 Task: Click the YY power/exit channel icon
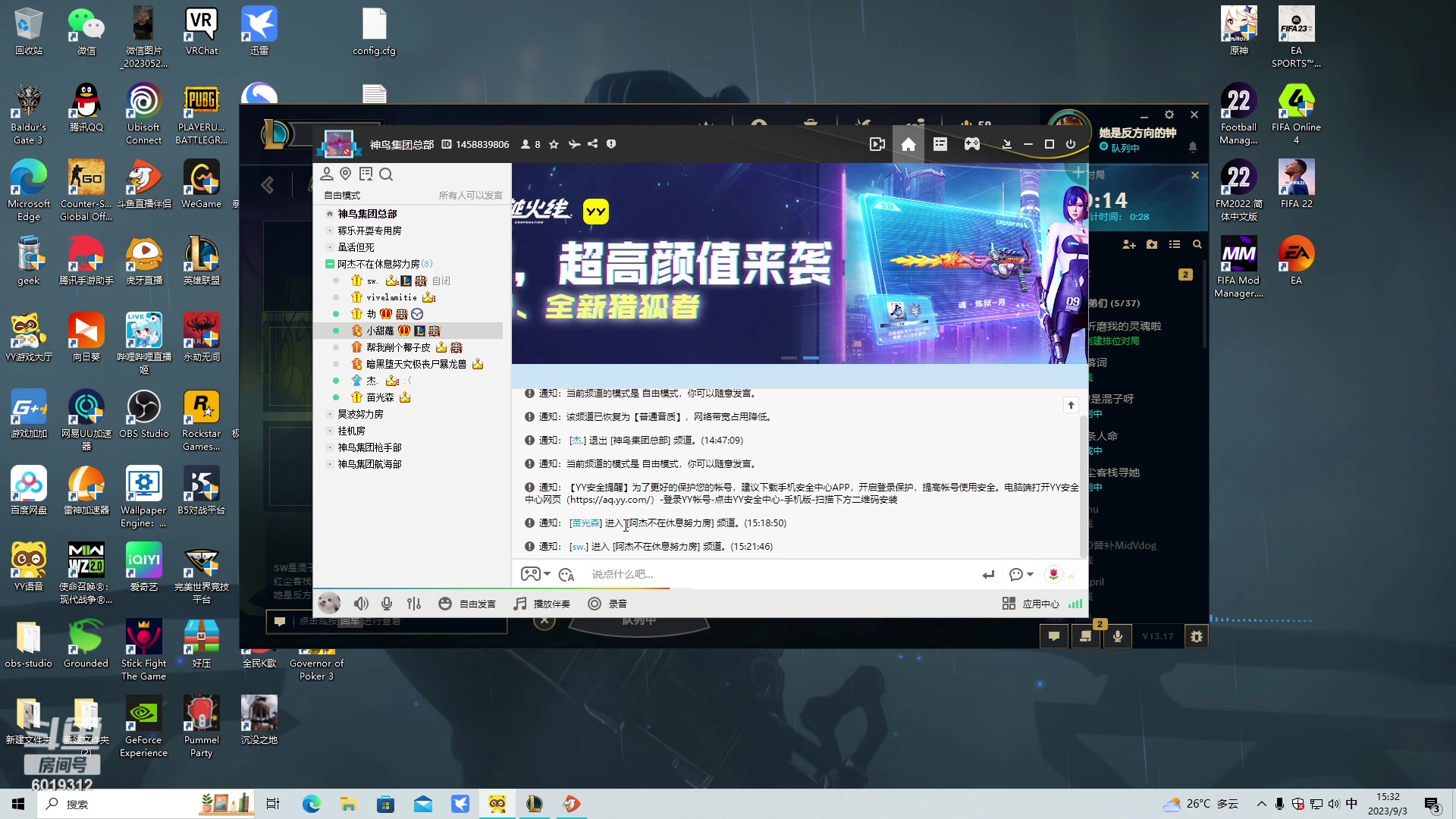pos(1071,144)
